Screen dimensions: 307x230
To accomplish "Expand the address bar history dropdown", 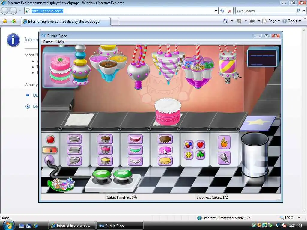I will (x=216, y=11).
